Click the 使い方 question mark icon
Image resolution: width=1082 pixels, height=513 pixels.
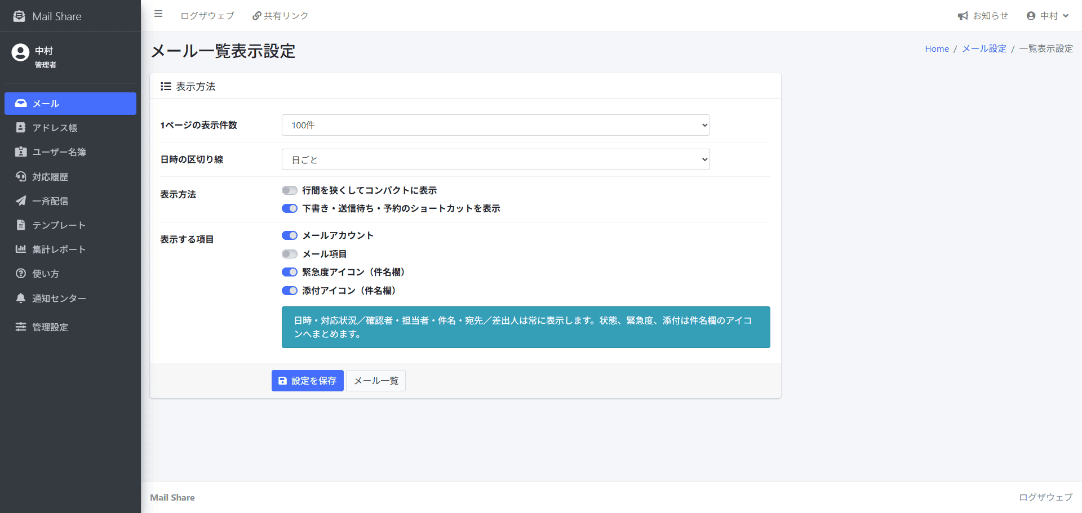(x=21, y=274)
